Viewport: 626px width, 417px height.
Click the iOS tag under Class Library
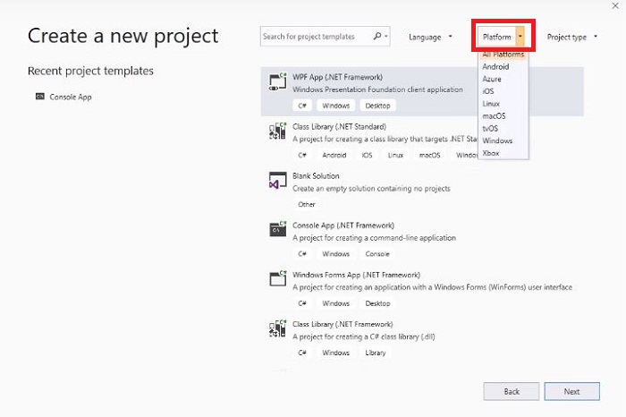coord(367,155)
